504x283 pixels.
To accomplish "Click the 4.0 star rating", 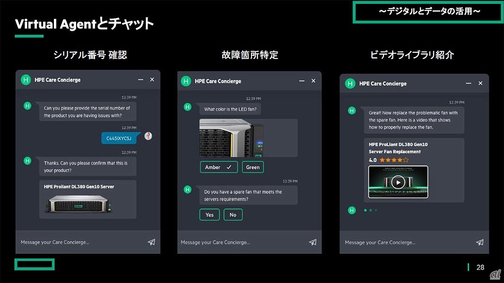I will 389,160.
